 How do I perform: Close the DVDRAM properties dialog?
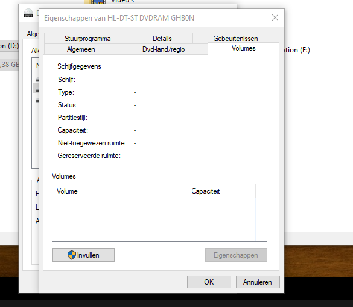tap(275, 17)
